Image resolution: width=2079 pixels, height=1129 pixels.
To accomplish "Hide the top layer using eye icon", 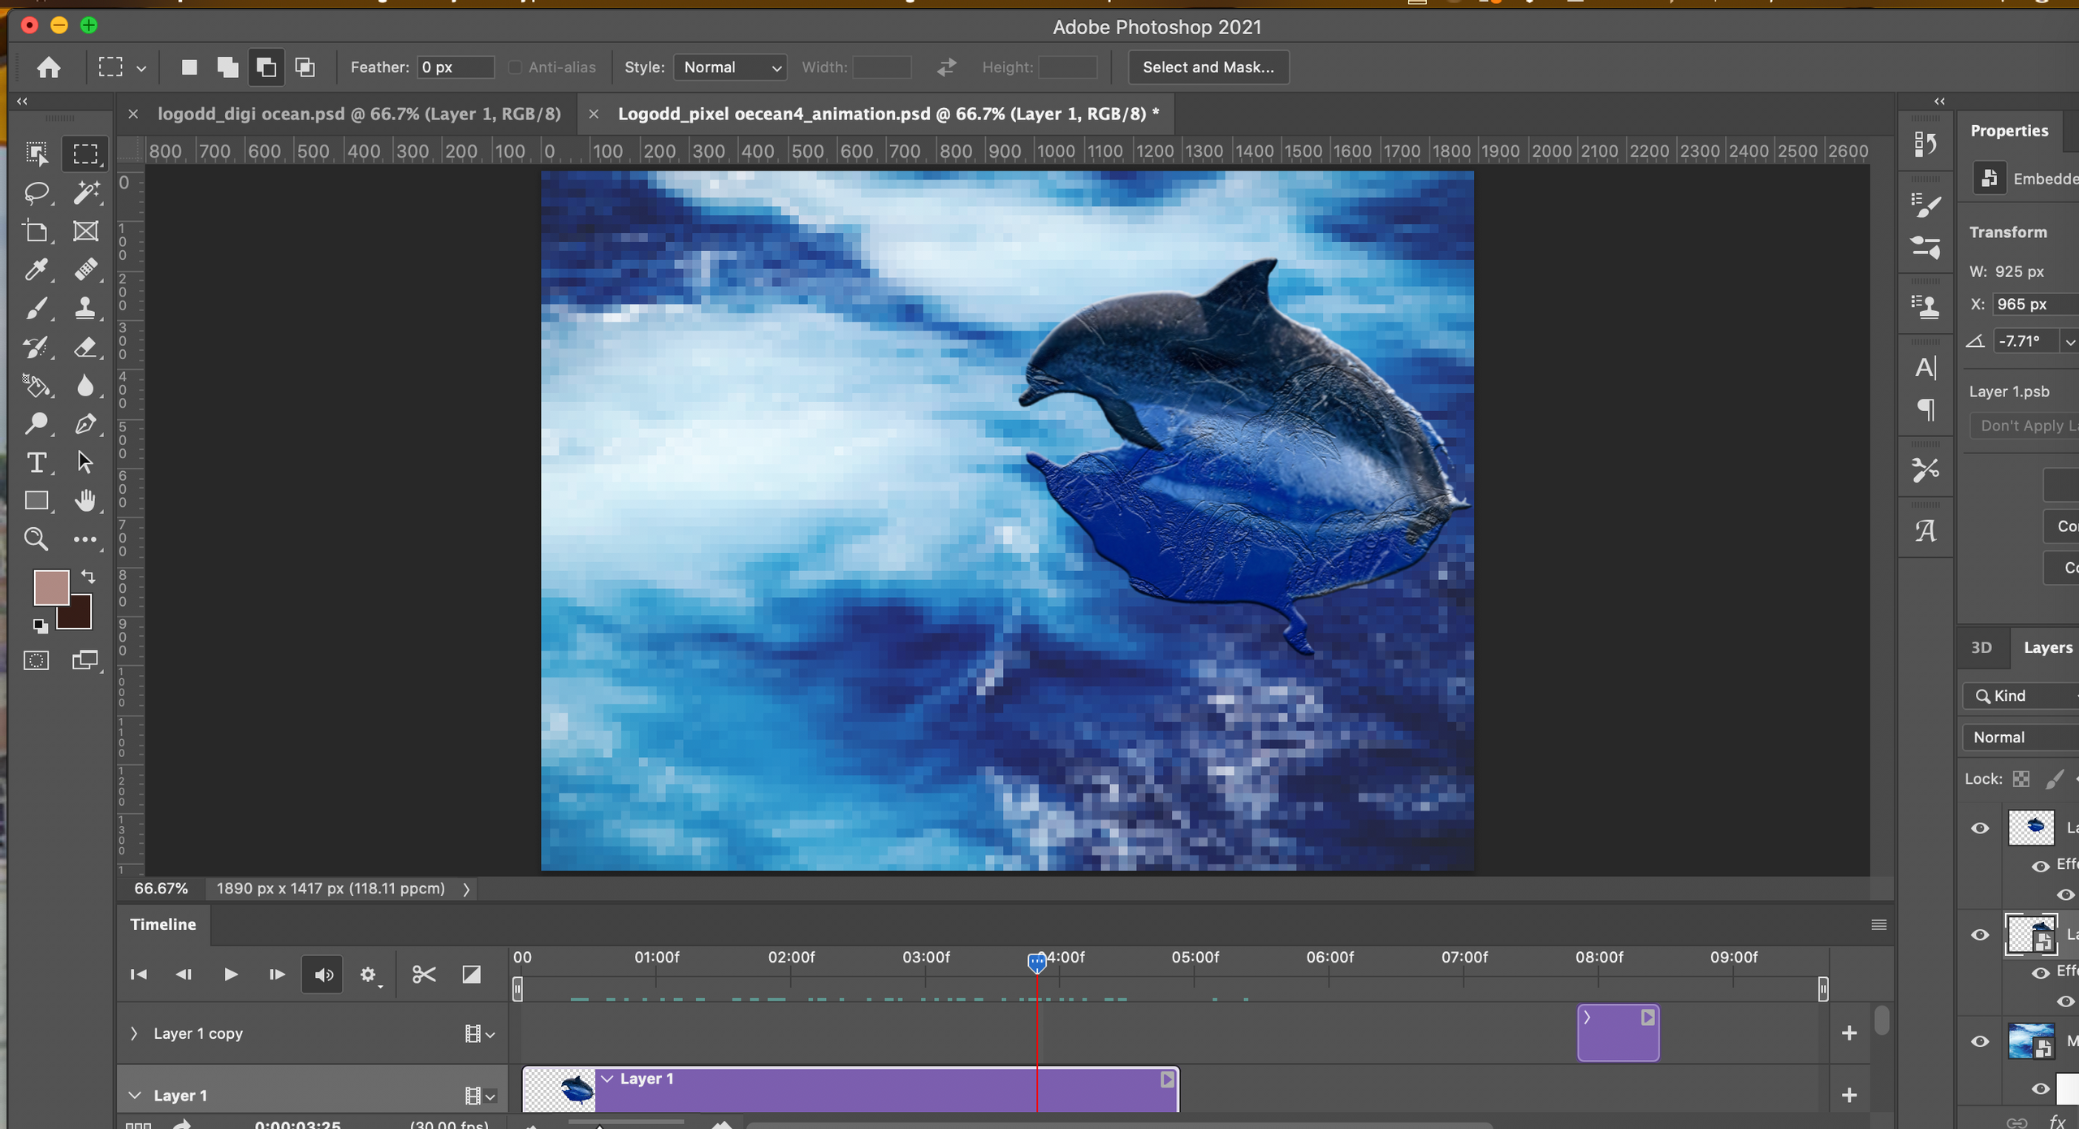I will (x=1980, y=828).
